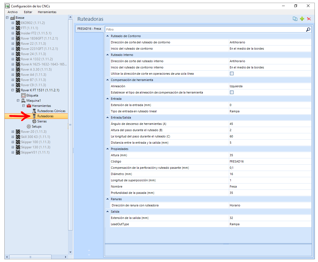The image size is (318, 262).
Task: Click the tree horizontal scrollbar thumb
Action: 31,257
